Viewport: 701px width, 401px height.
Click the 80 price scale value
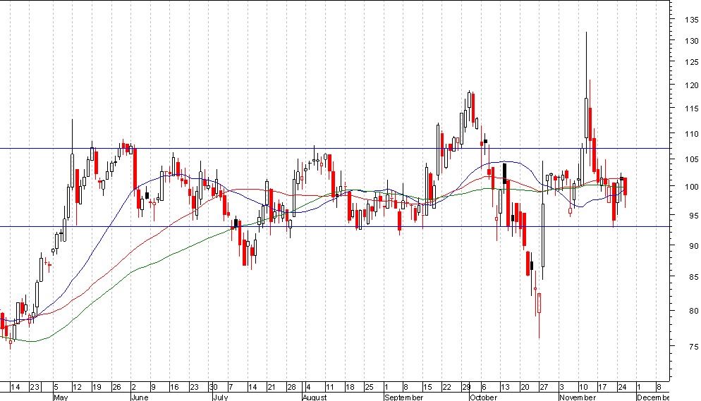693,310
